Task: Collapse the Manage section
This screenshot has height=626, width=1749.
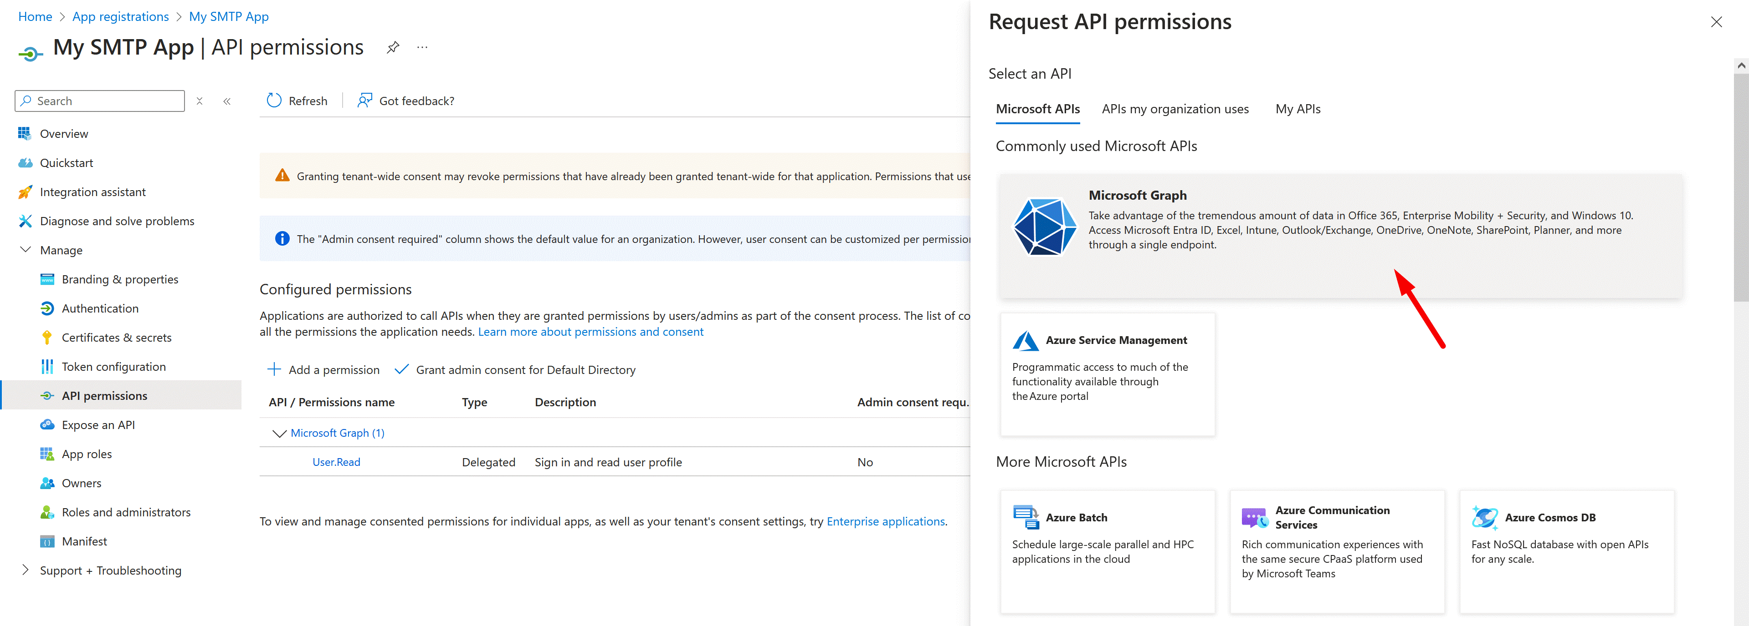Action: tap(26, 250)
